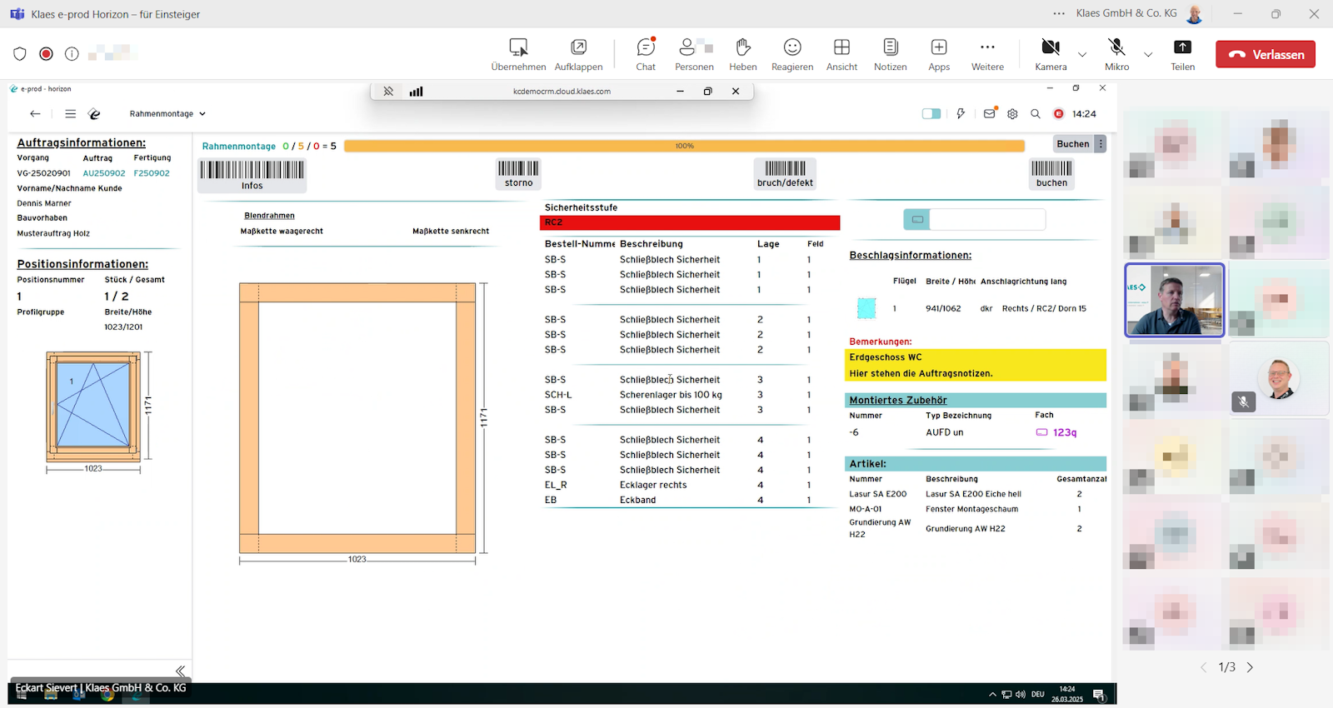The width and height of the screenshot is (1333, 708).
Task: Open the Ansicht view menu
Action: click(x=841, y=54)
